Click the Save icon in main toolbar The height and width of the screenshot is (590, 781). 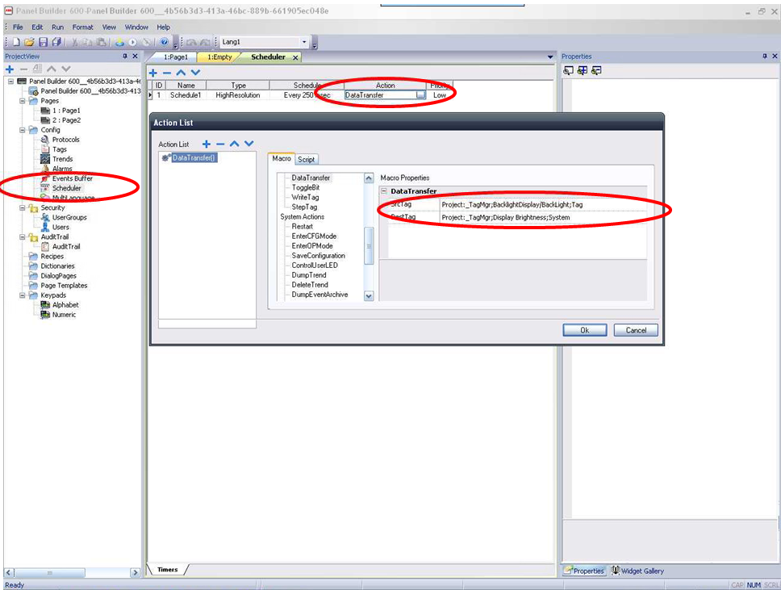[x=44, y=42]
